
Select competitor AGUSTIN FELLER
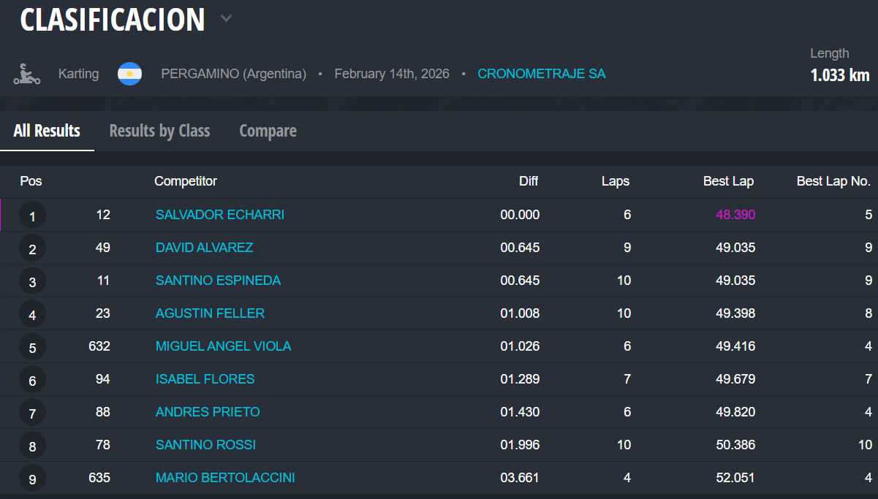[210, 313]
